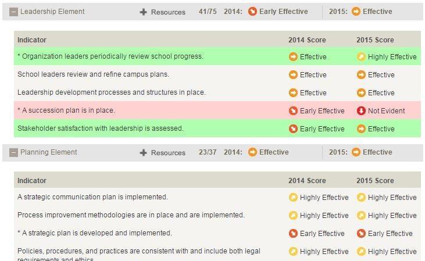This screenshot has width=425, height=261.
Task: Click Planning Element 2014 Effective header icon
Action: 252,152
